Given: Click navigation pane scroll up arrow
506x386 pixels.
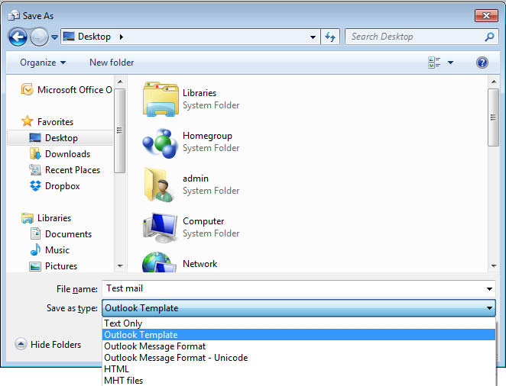Looking at the screenshot, I should coord(120,82).
